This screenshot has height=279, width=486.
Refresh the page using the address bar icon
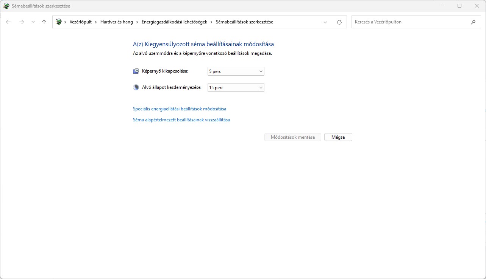tap(339, 22)
